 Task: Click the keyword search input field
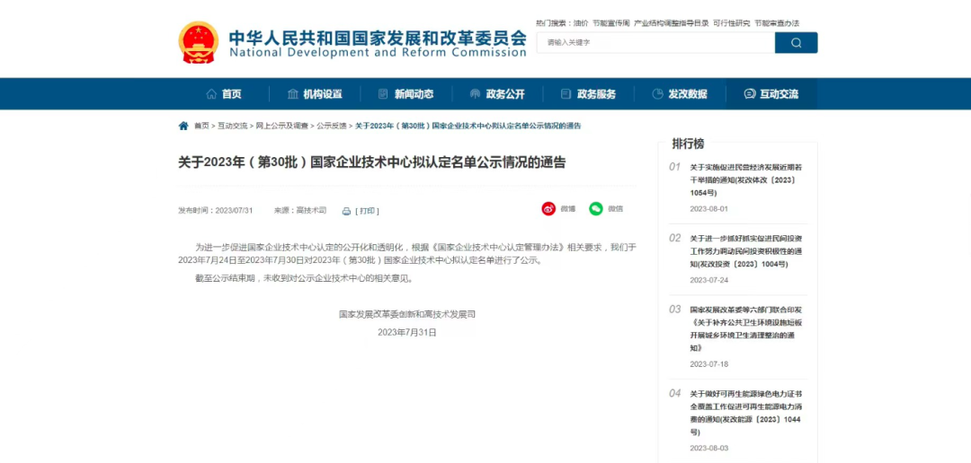[x=655, y=42]
